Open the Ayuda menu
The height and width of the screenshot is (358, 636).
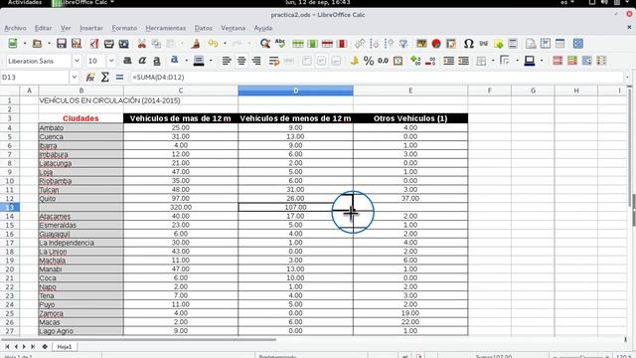(262, 28)
